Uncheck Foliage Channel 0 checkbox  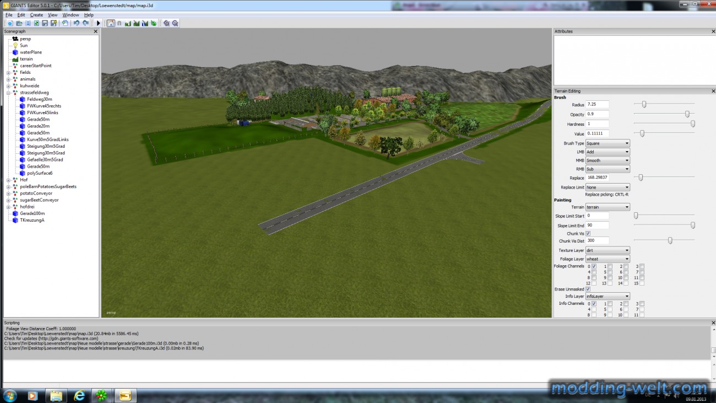594,266
